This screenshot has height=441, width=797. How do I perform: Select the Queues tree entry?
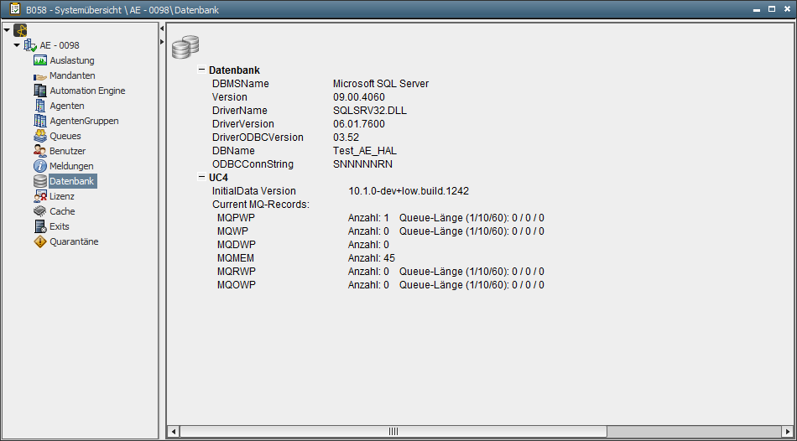point(65,136)
